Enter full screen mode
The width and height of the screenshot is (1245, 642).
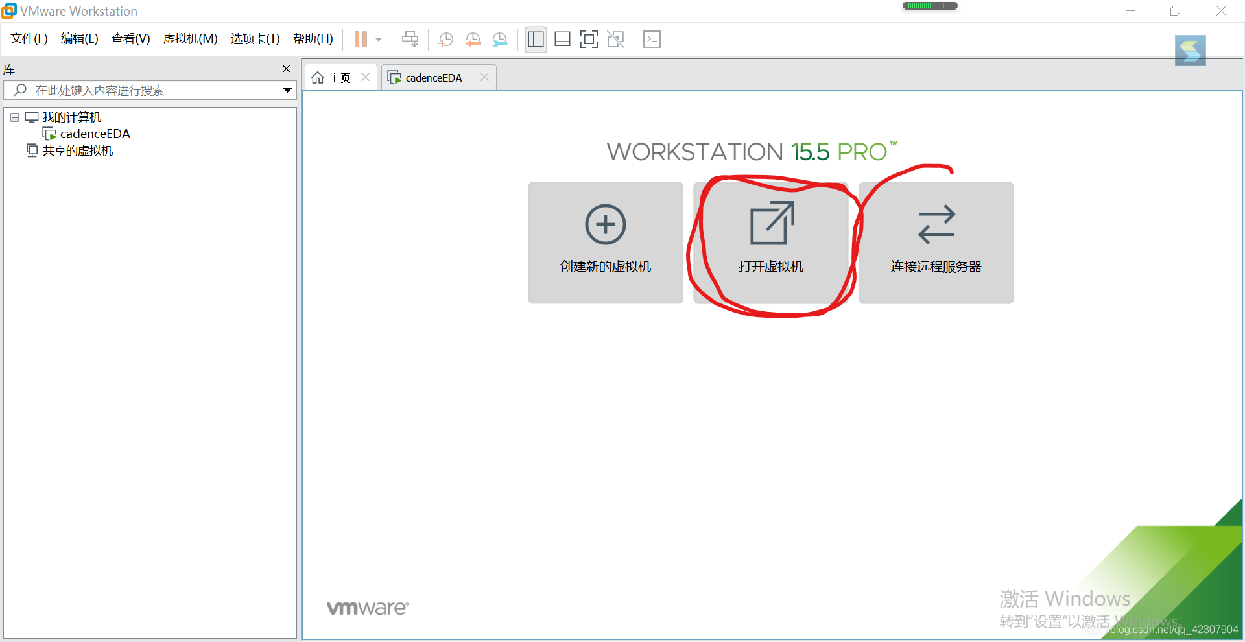pos(588,39)
